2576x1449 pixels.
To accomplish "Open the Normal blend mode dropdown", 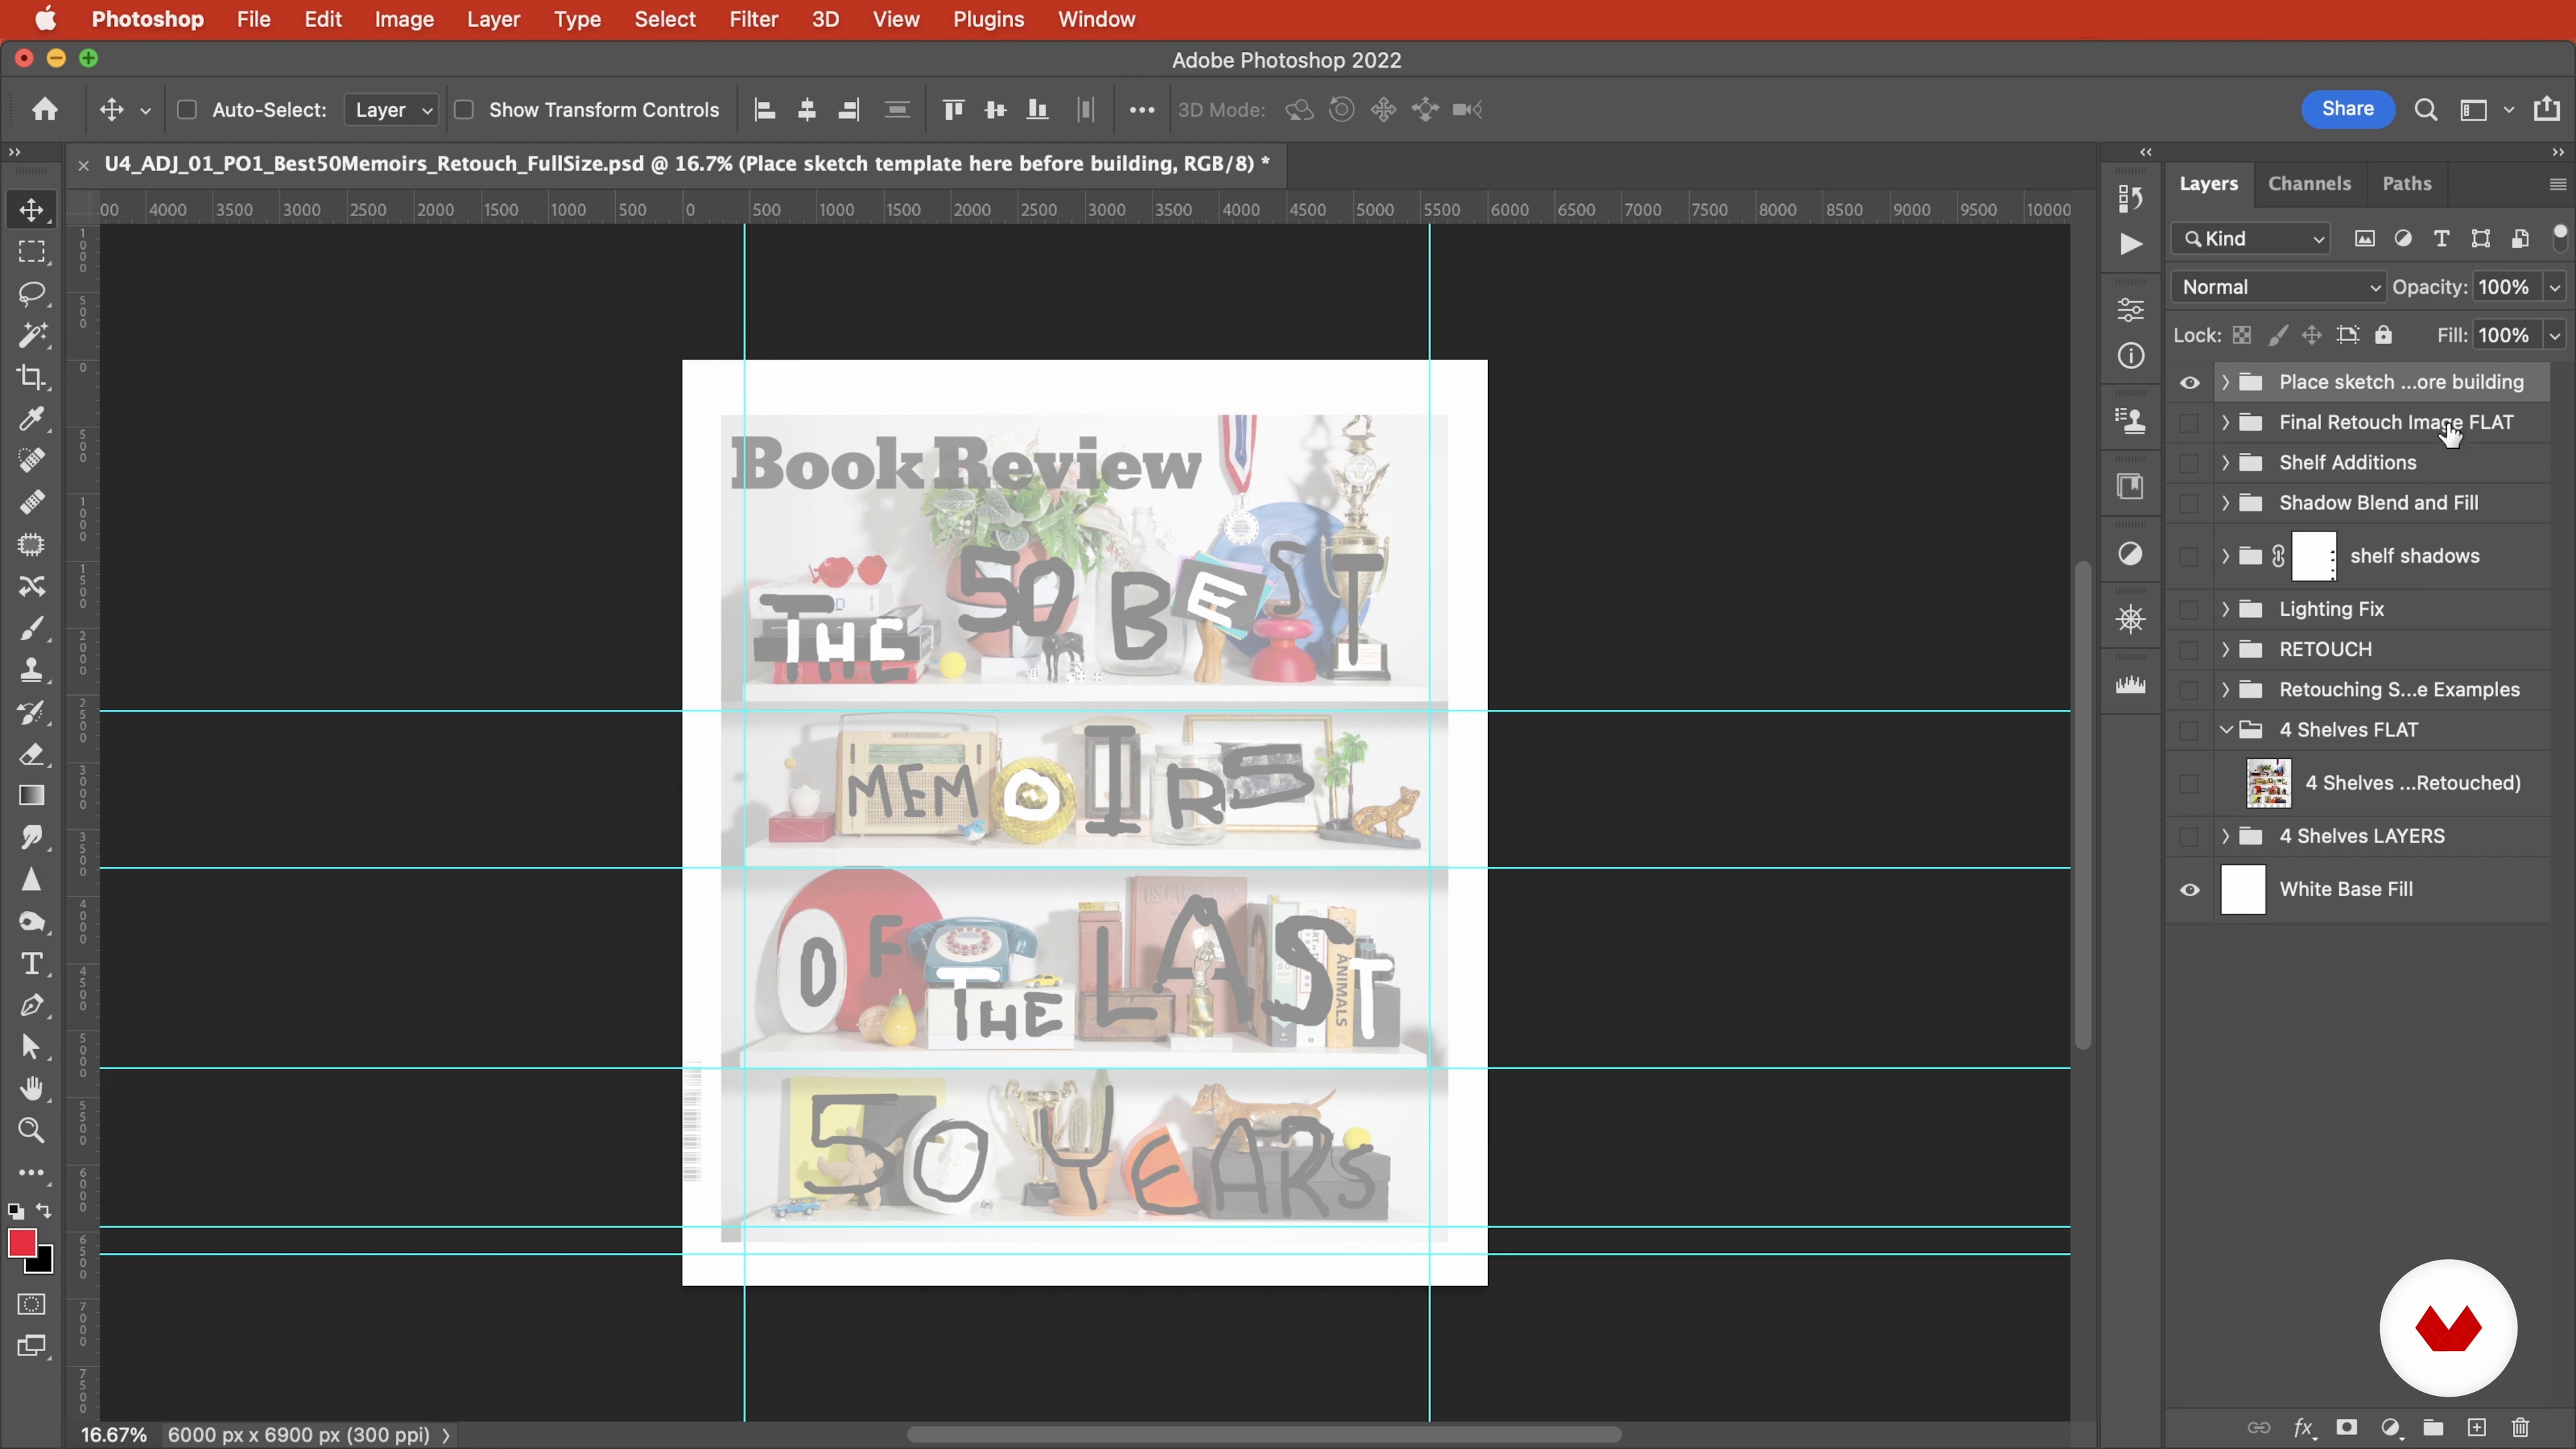I will point(2278,287).
